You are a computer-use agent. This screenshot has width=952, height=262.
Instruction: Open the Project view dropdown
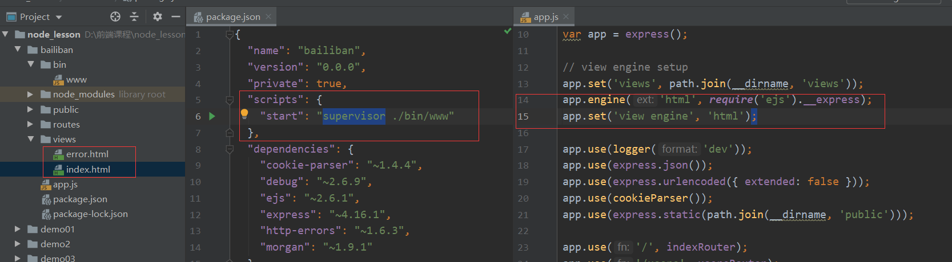[x=59, y=17]
